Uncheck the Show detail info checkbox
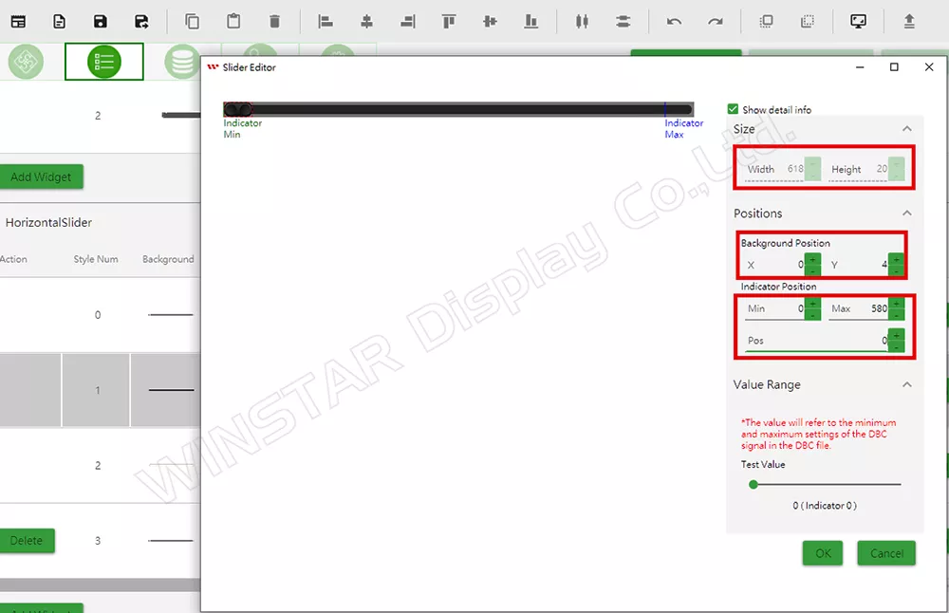The width and height of the screenshot is (949, 613). (x=733, y=109)
